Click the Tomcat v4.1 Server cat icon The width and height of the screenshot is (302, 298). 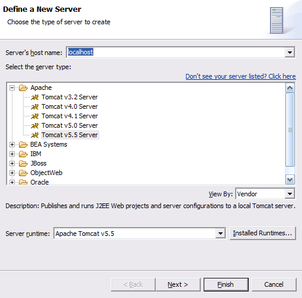pos(35,116)
